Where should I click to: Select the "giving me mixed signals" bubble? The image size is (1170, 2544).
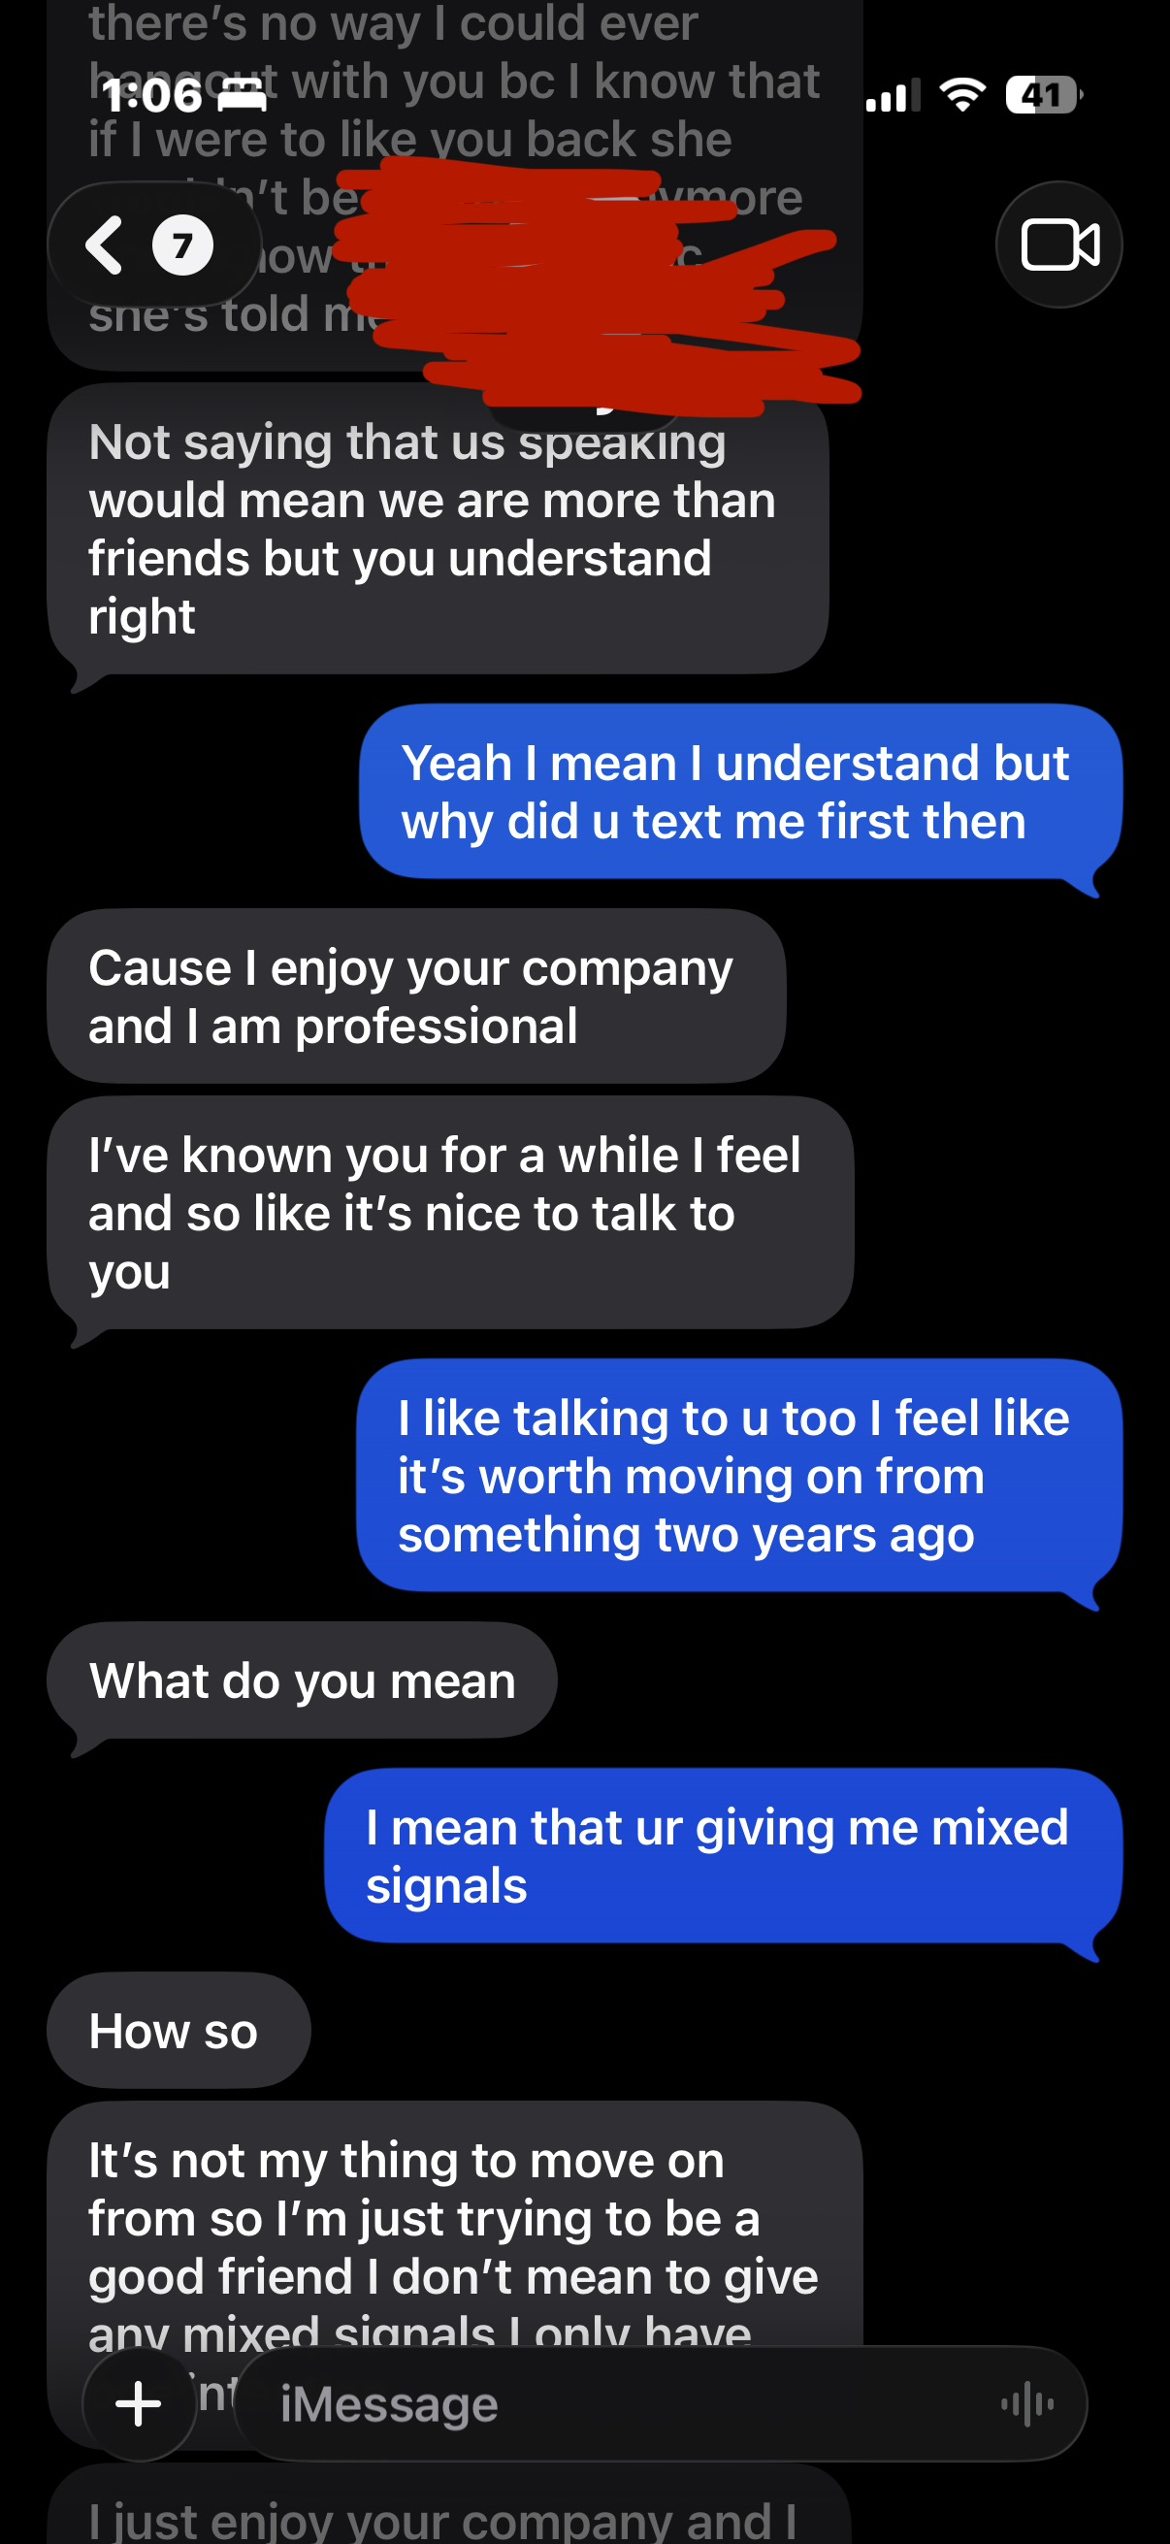723,1856
